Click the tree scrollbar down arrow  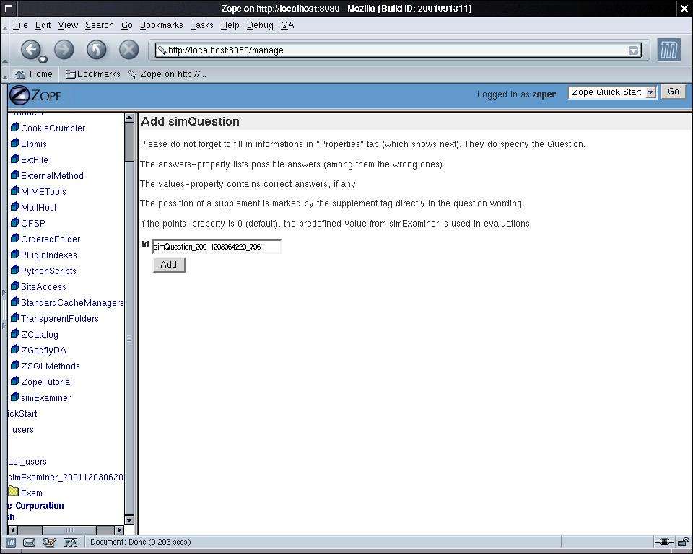129,519
